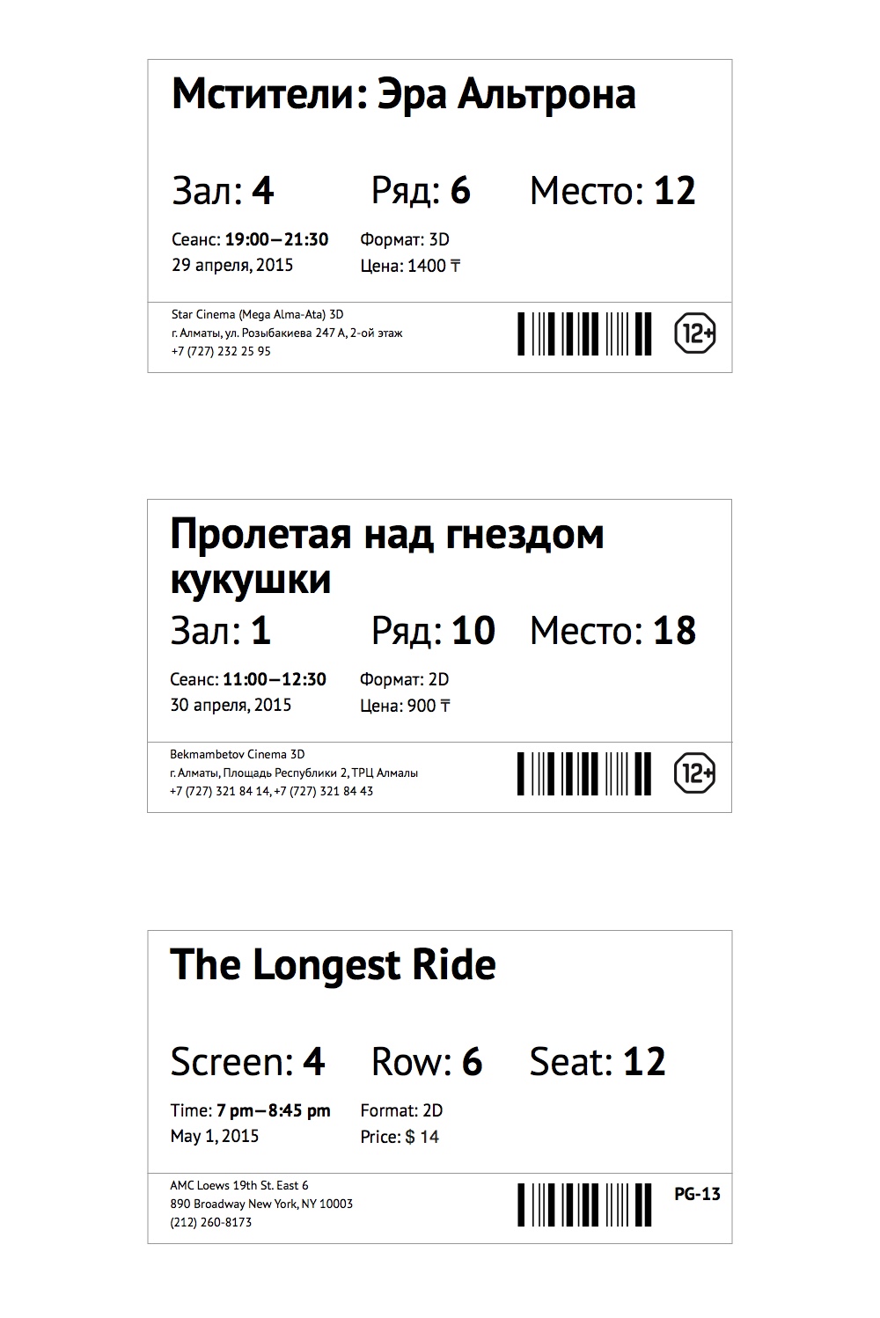
Task: Click the (212) 260-8173 phone number
Action: 211,1222
